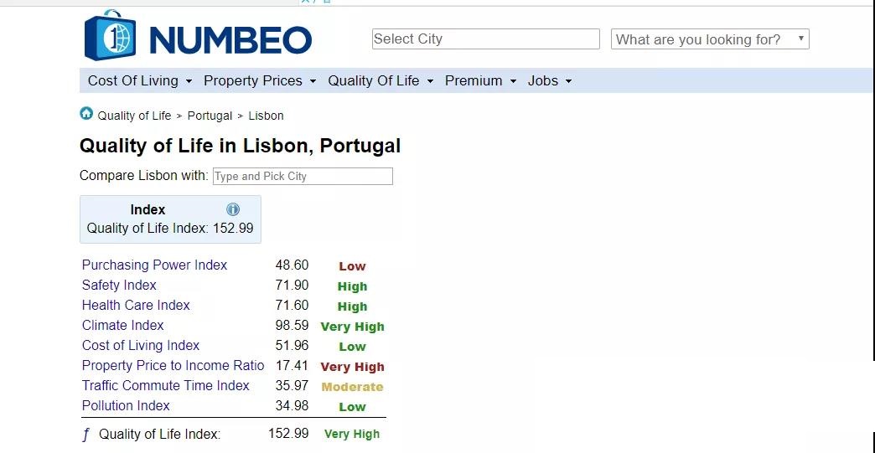Click the NUMBEO wordmark logo
Image resolution: width=875 pixels, height=453 pixels.
tap(230, 41)
